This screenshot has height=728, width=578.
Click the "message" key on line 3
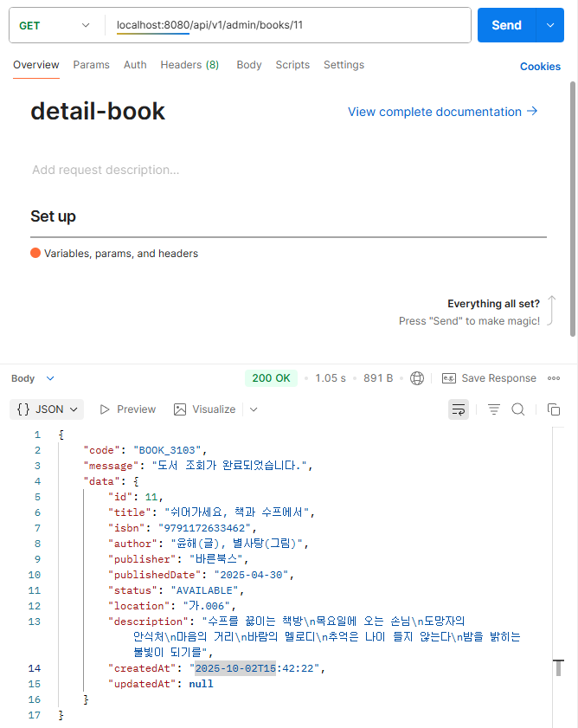tap(111, 466)
